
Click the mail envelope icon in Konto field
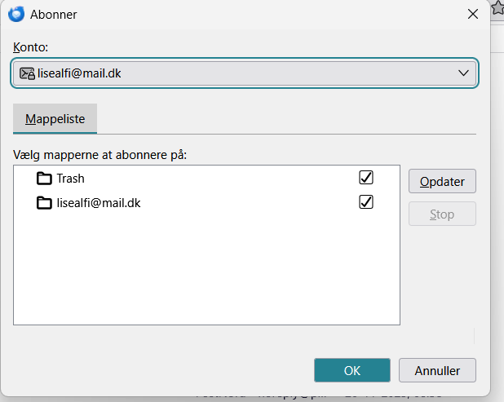point(27,73)
